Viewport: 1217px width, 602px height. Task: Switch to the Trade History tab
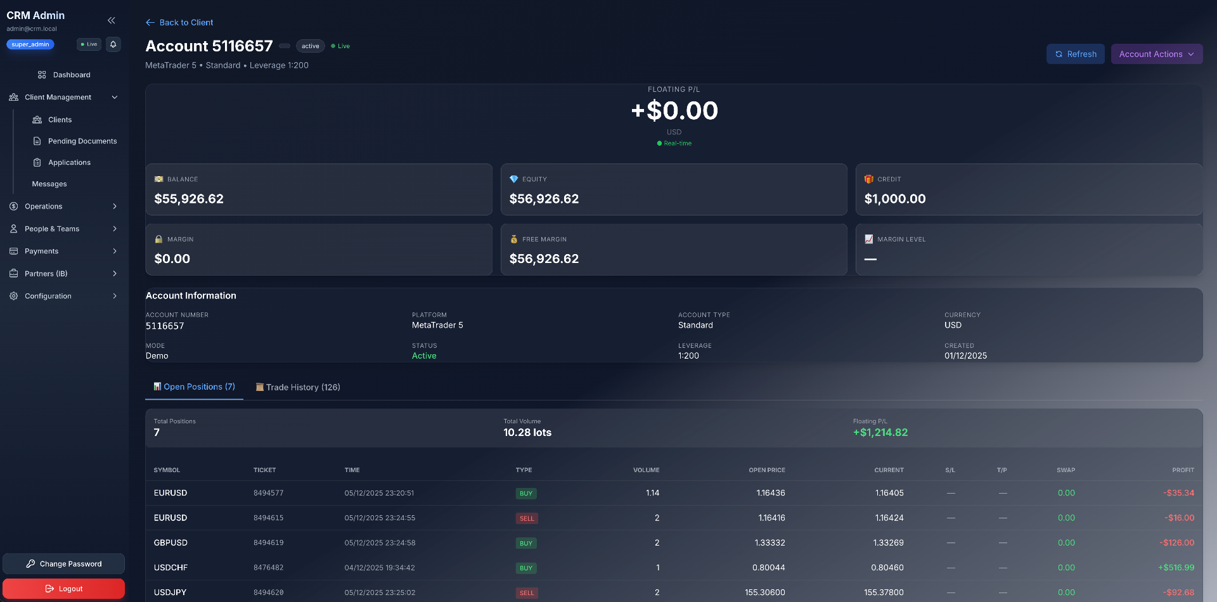tap(298, 387)
